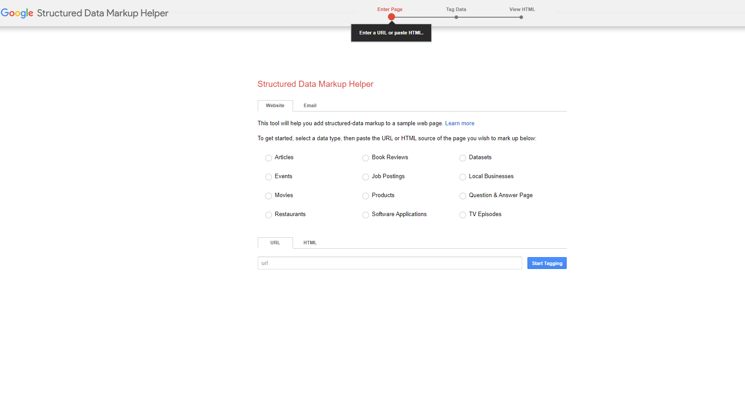Select the Articles radio button

click(268, 158)
